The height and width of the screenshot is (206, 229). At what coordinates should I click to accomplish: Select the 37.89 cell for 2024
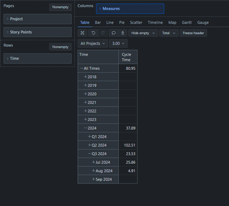(x=128, y=128)
